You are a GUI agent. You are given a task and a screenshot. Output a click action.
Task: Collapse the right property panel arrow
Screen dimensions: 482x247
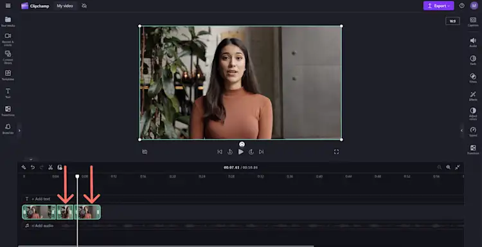461,131
